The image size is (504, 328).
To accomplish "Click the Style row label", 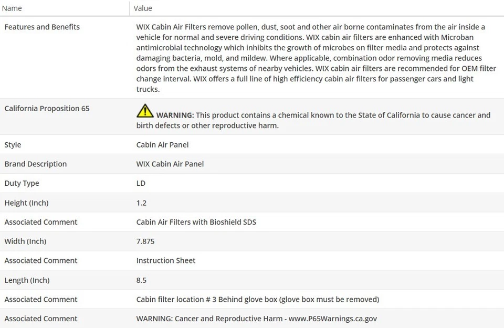I will click(x=13, y=145).
